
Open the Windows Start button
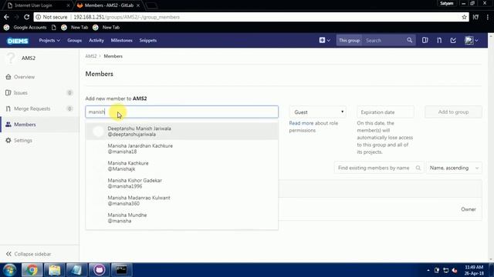point(9,270)
